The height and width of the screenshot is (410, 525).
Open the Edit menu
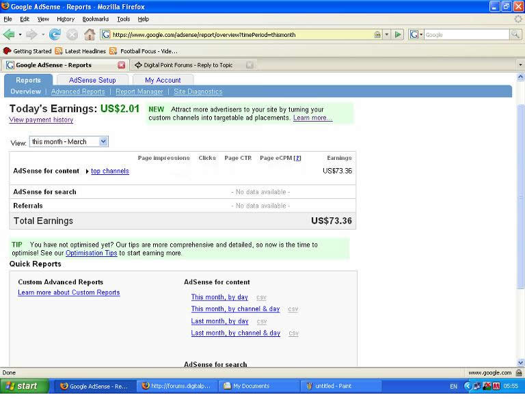(25, 19)
